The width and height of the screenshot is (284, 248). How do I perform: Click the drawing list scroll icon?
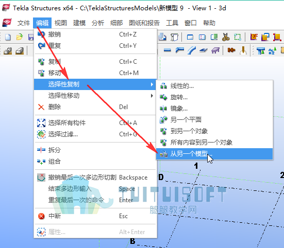pos(175,37)
